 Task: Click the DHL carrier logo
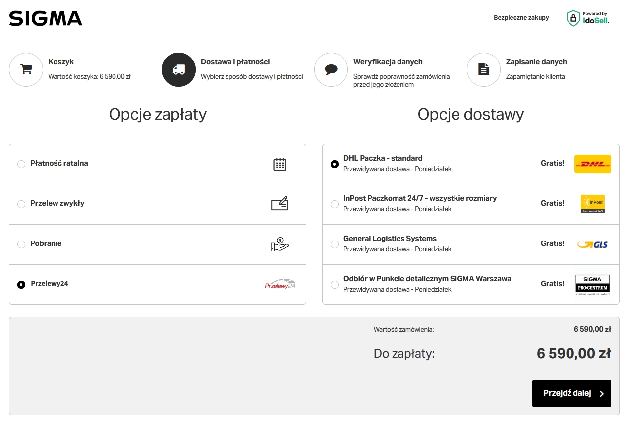click(x=592, y=164)
